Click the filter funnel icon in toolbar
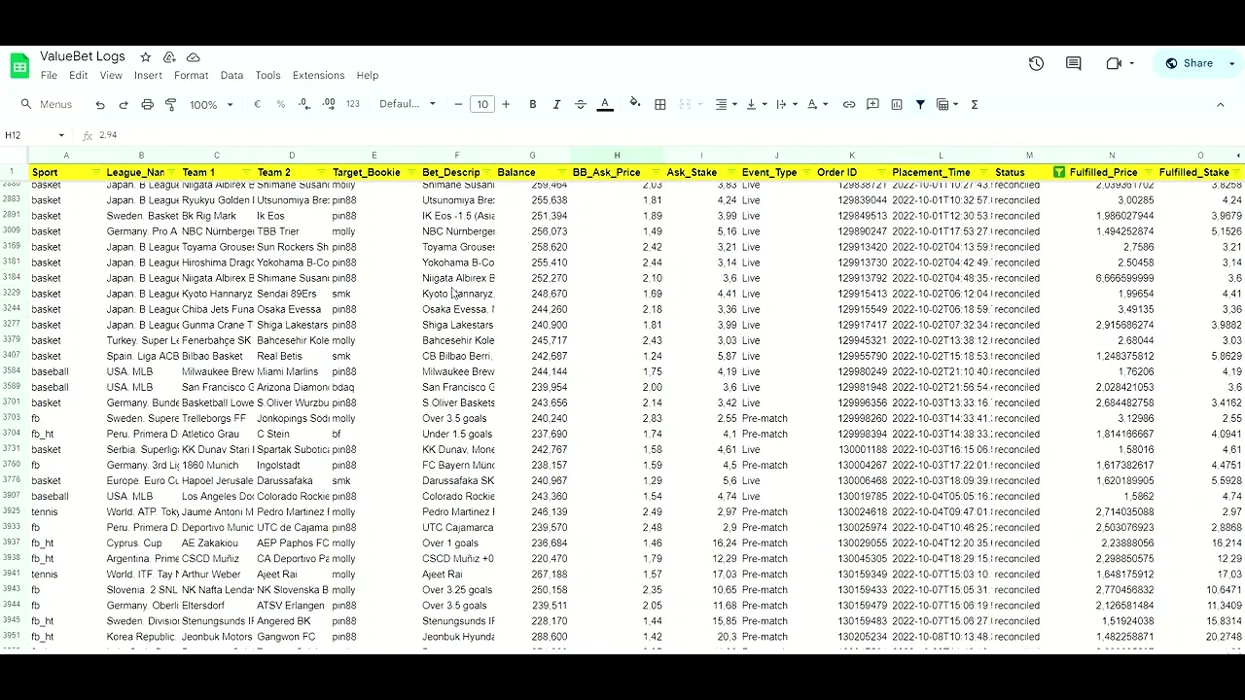1245x700 pixels. click(920, 104)
